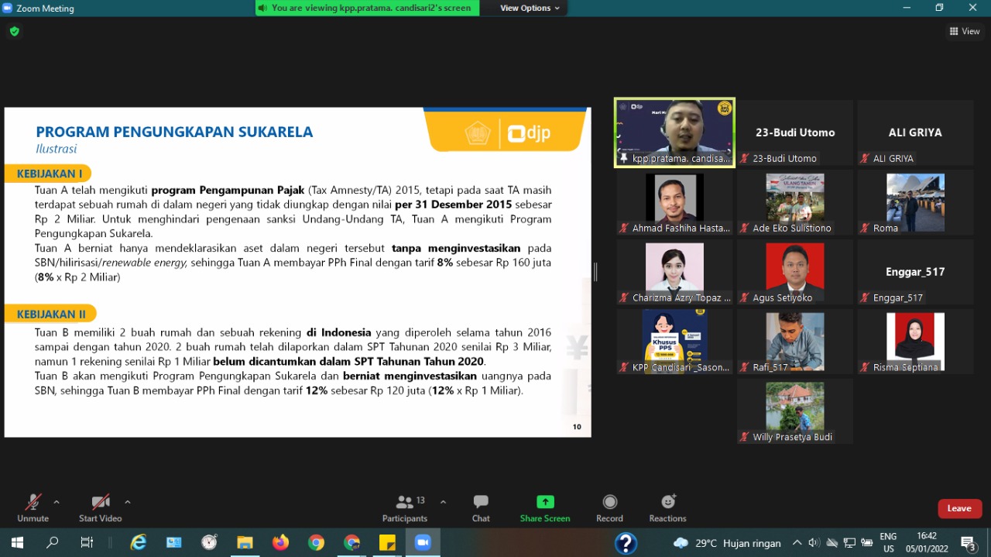Toggle Start Video on
The image size is (991, 557).
(x=100, y=507)
